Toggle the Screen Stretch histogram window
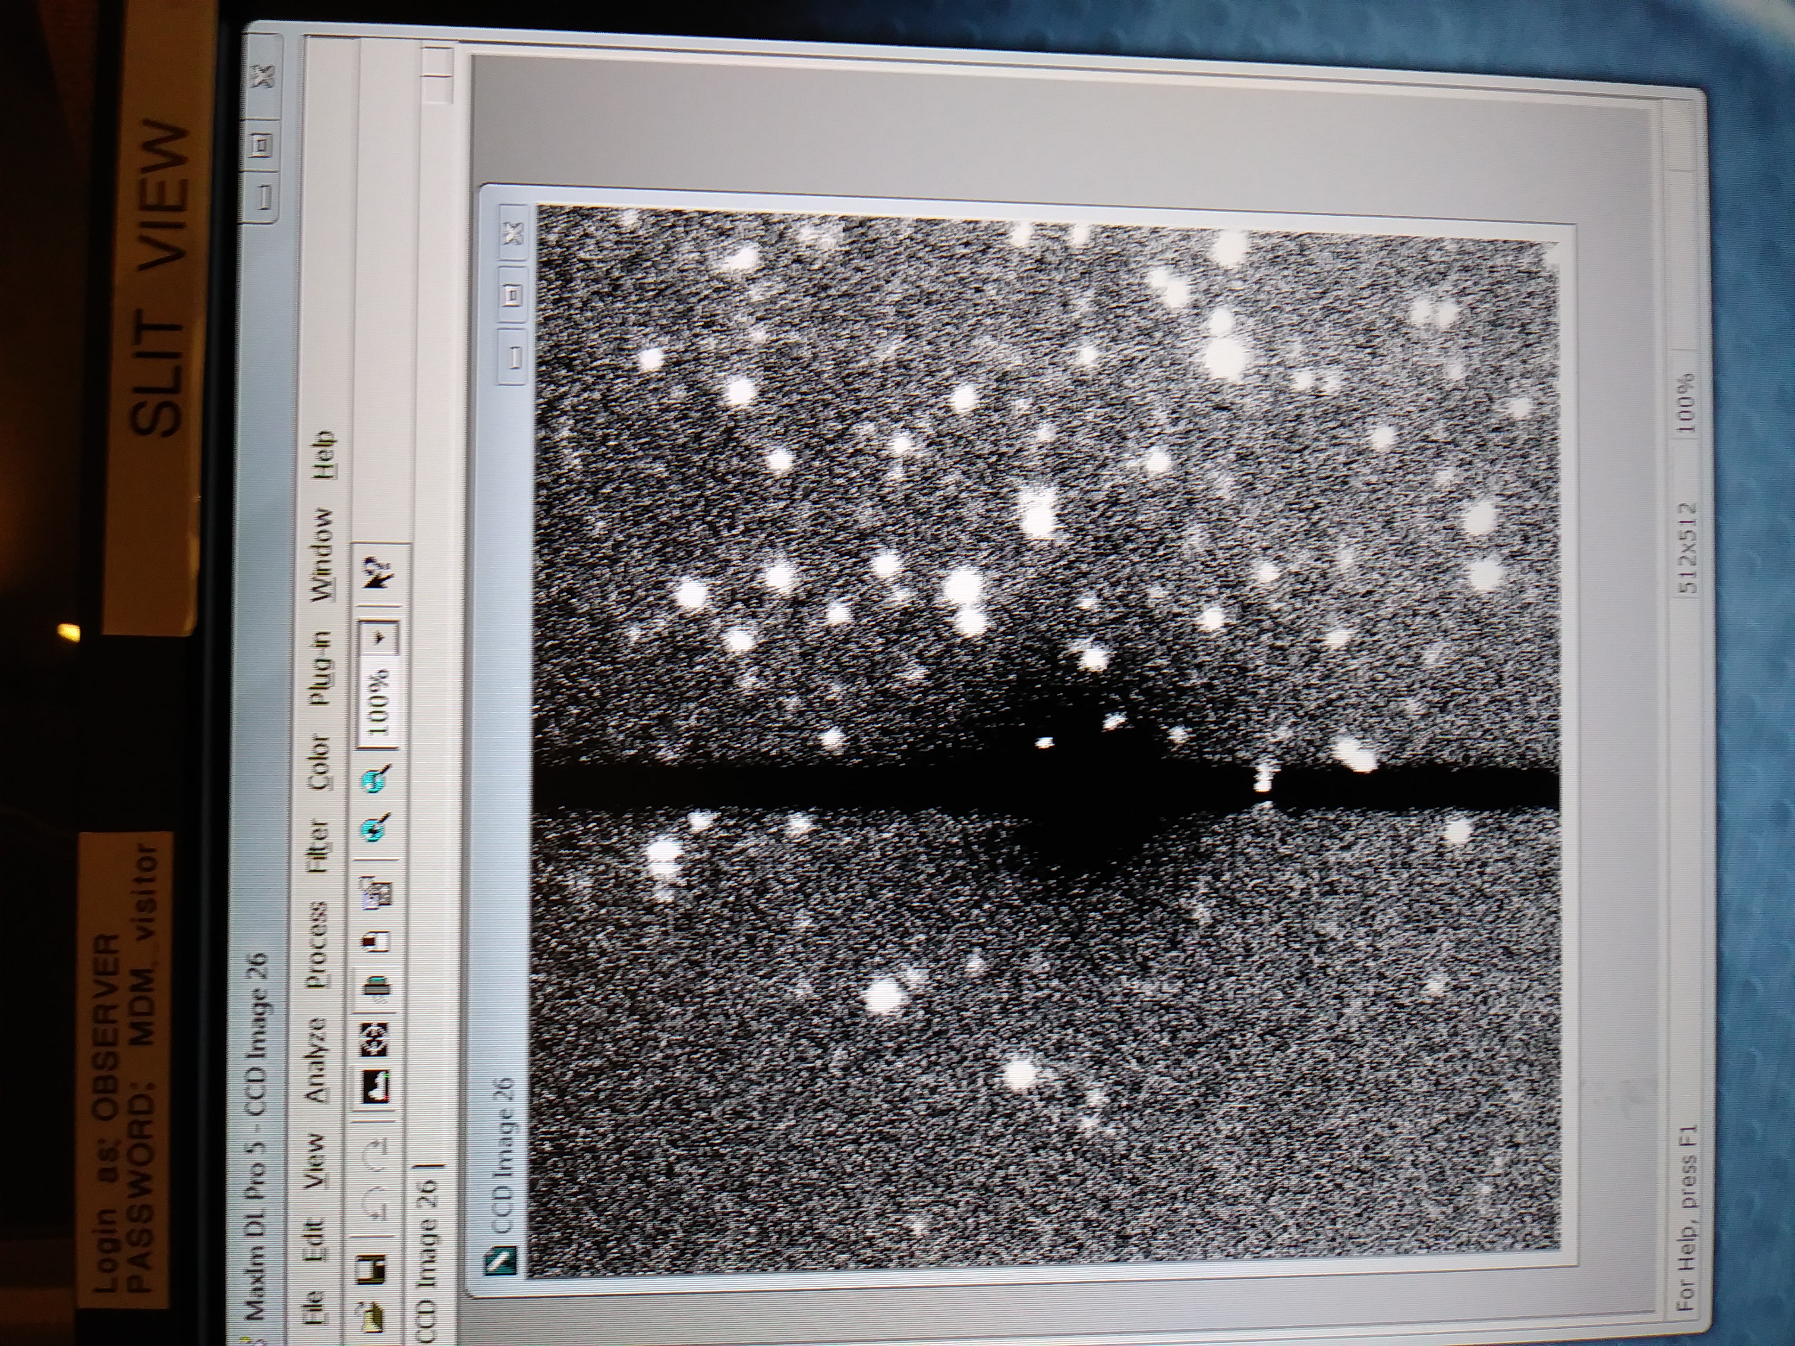This screenshot has height=1346, width=1795. [x=375, y=1087]
